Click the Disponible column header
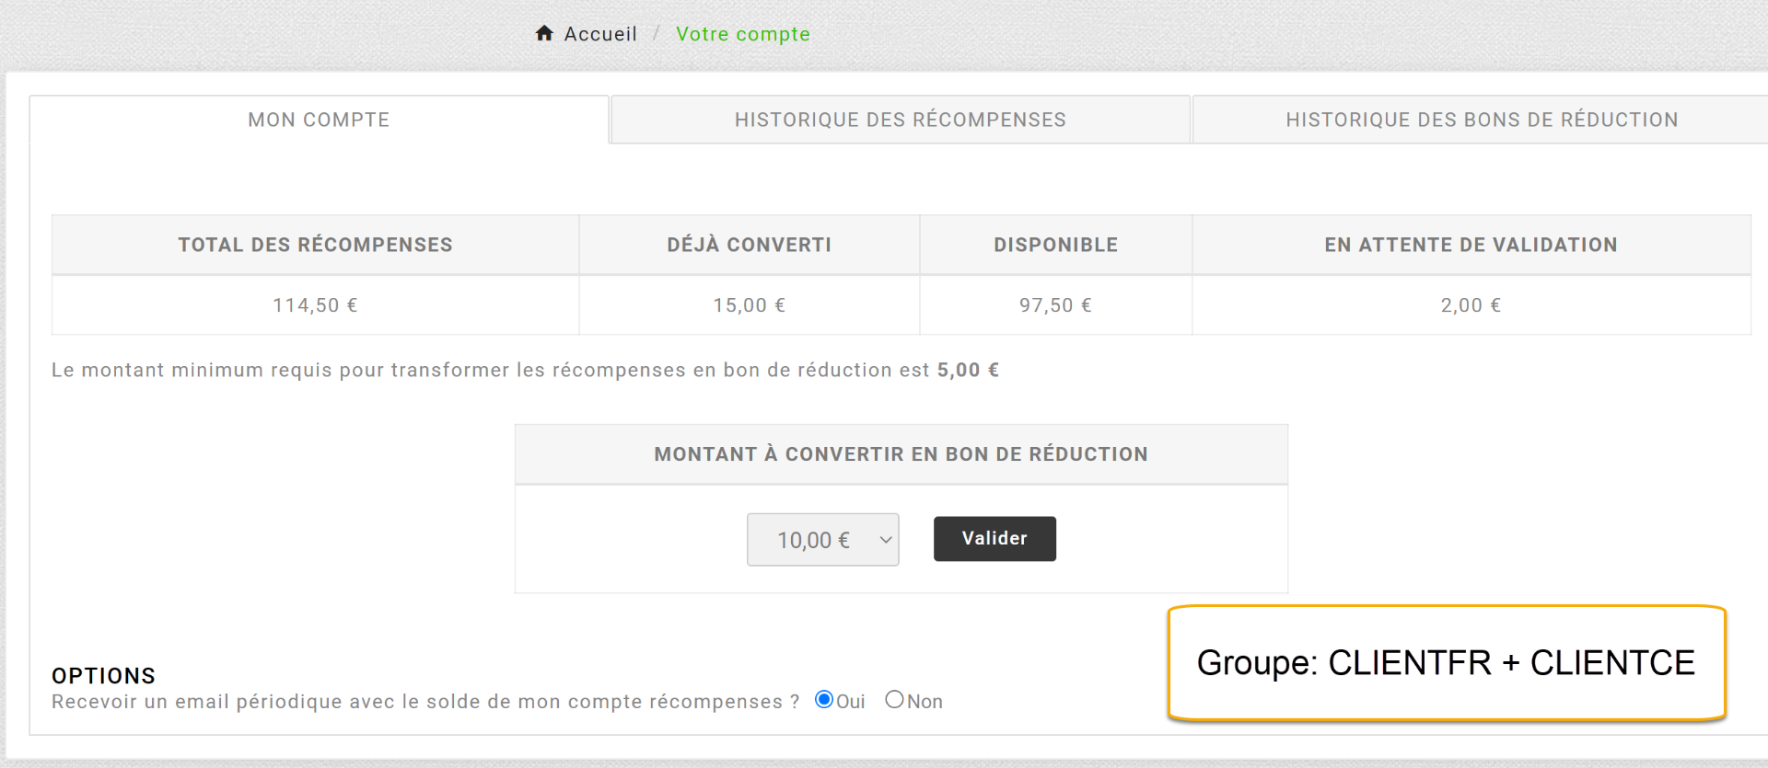Viewport: 1768px width, 768px height. pyautogui.click(x=1055, y=245)
